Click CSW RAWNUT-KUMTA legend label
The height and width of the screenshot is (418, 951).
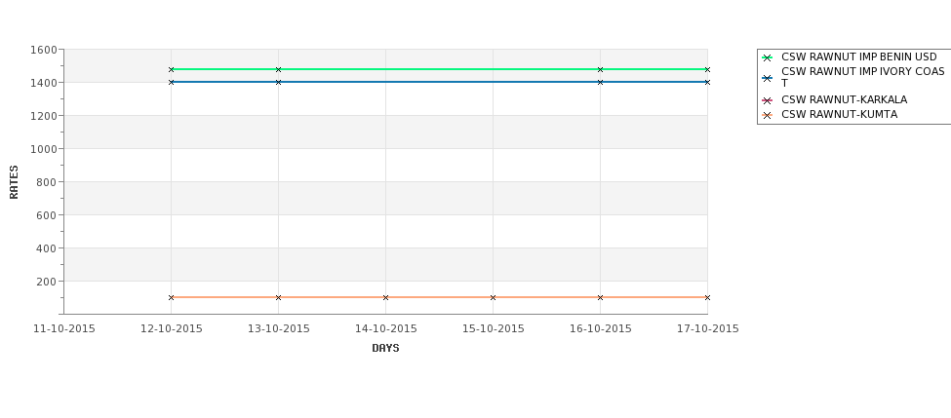click(x=840, y=115)
